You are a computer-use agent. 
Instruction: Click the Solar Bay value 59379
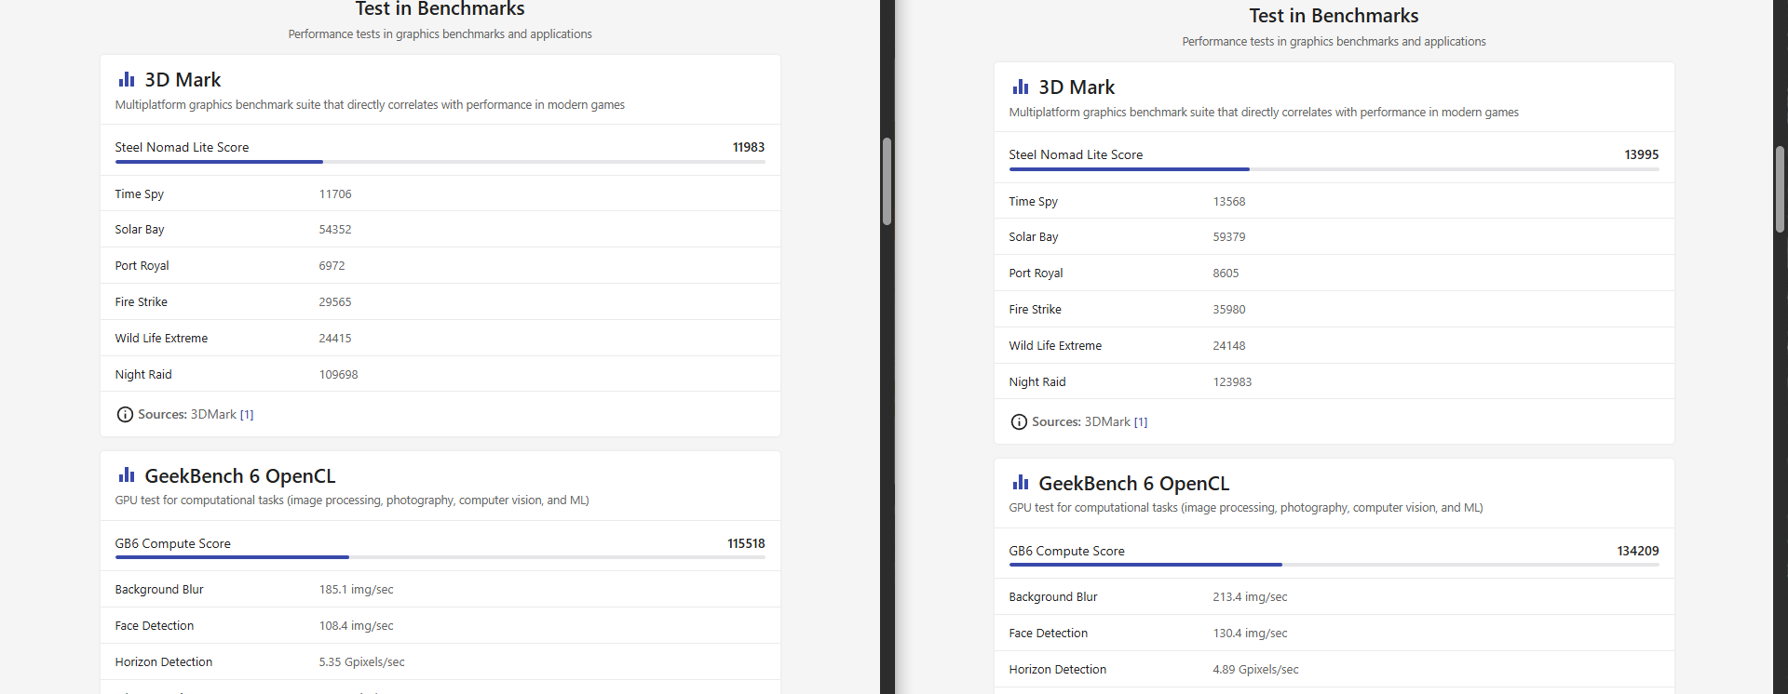[1229, 237]
